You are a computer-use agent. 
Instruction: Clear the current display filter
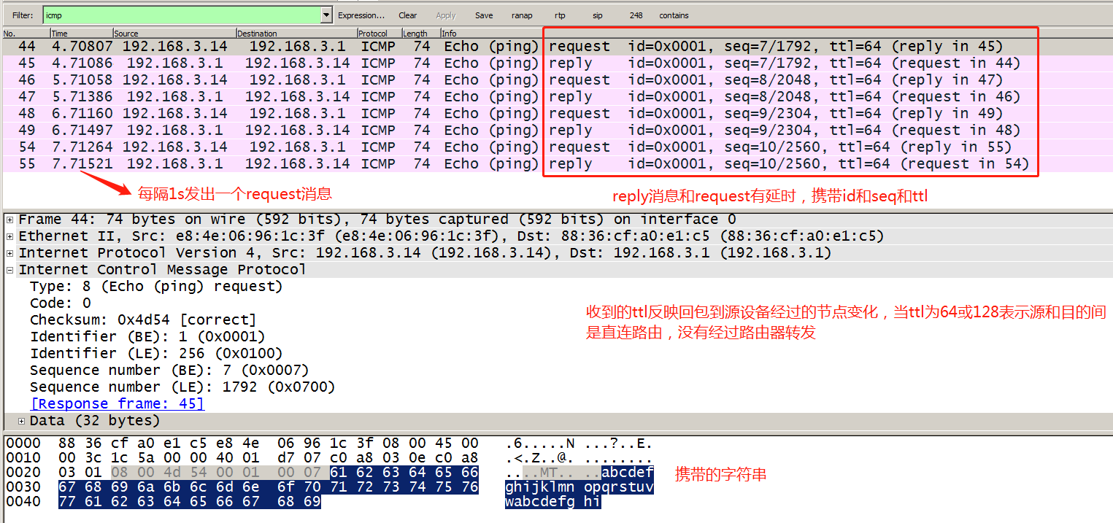pyautogui.click(x=408, y=15)
